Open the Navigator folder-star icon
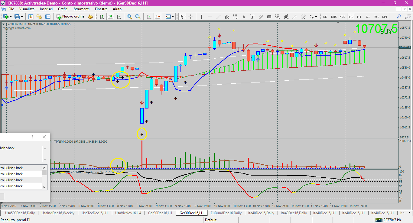Image resolution: width=413 pixels, height=223 pixels. pos(39,17)
